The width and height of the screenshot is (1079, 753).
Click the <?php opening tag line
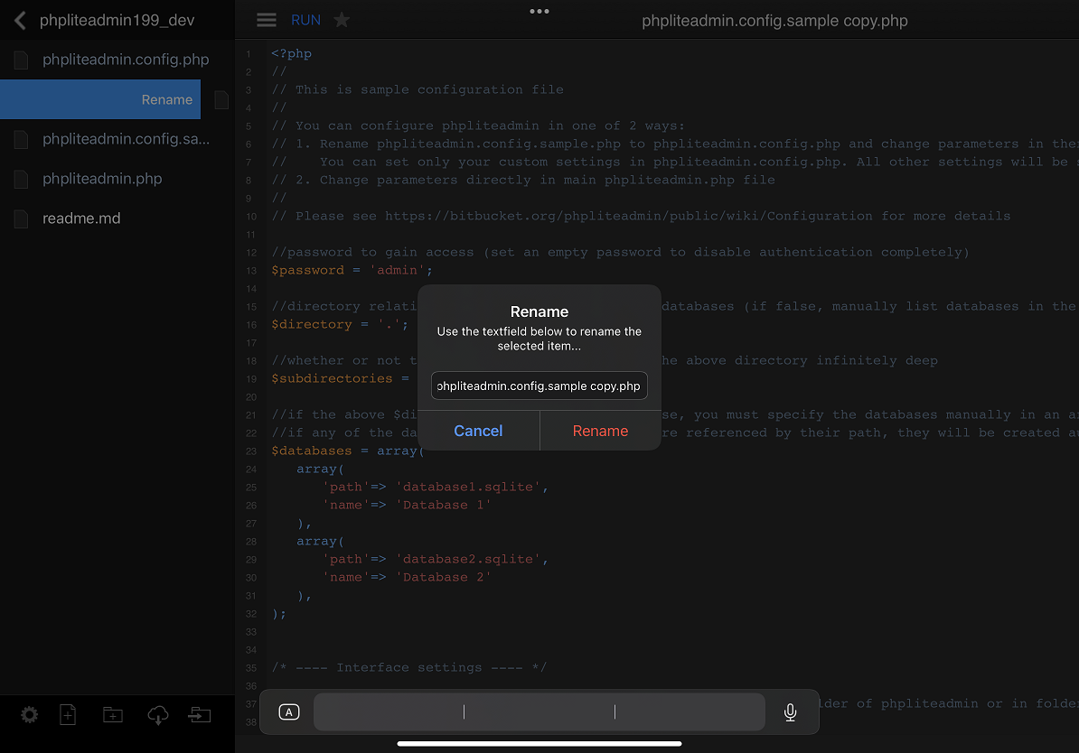[x=291, y=53]
